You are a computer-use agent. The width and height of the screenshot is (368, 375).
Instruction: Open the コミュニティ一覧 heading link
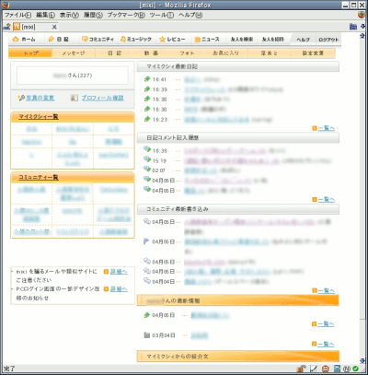tap(39, 178)
